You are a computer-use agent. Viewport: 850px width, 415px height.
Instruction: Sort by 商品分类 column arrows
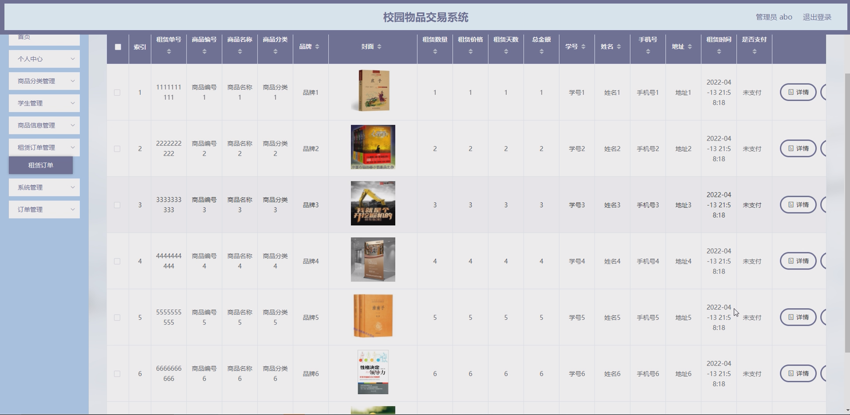pyautogui.click(x=275, y=51)
